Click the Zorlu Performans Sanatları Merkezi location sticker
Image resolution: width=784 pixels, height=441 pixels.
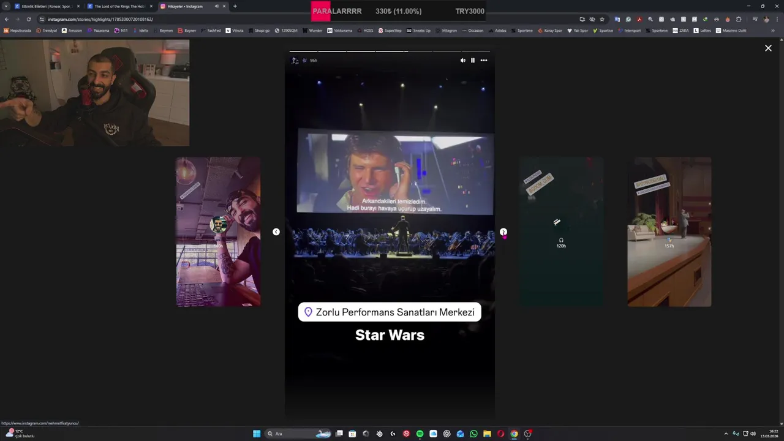click(x=390, y=312)
